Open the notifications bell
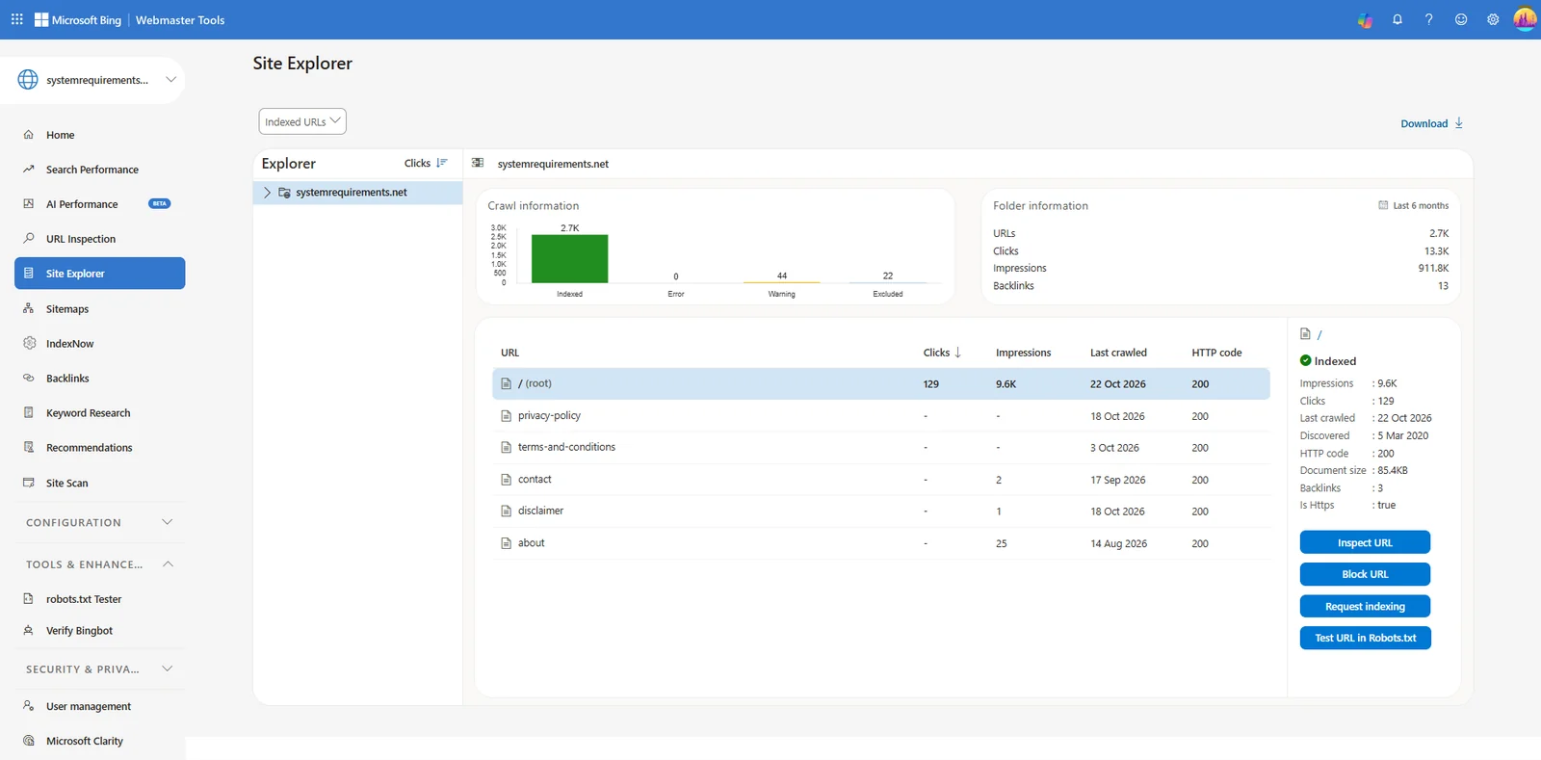Screen dimensions: 1541x760 pyautogui.click(x=1397, y=19)
